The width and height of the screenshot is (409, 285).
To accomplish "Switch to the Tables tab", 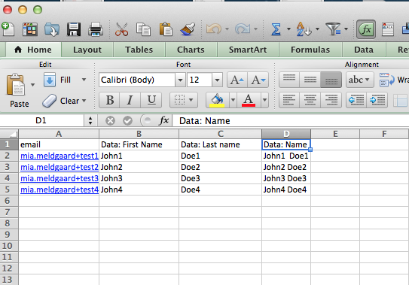I will (139, 50).
